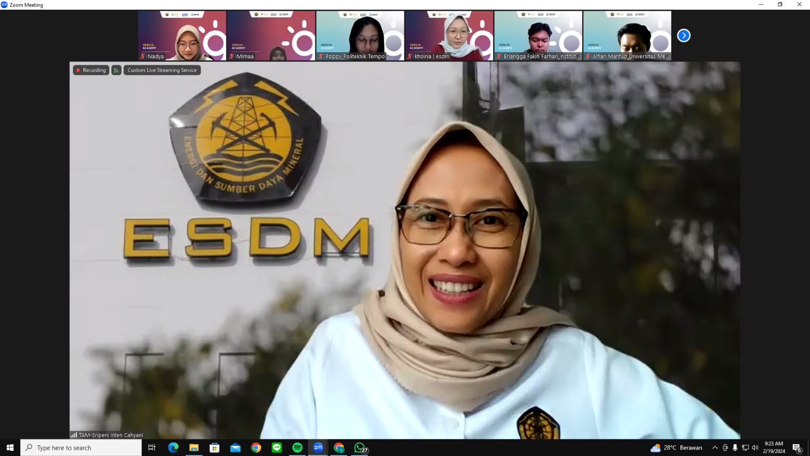Expand Custom Live Streaming Service options
This screenshot has height=456, width=810.
point(161,70)
